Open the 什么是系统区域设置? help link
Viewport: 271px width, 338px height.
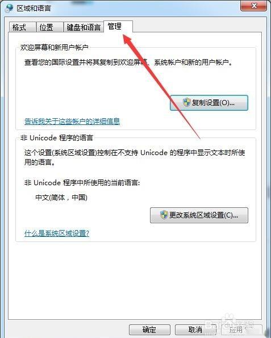[x=57, y=233]
